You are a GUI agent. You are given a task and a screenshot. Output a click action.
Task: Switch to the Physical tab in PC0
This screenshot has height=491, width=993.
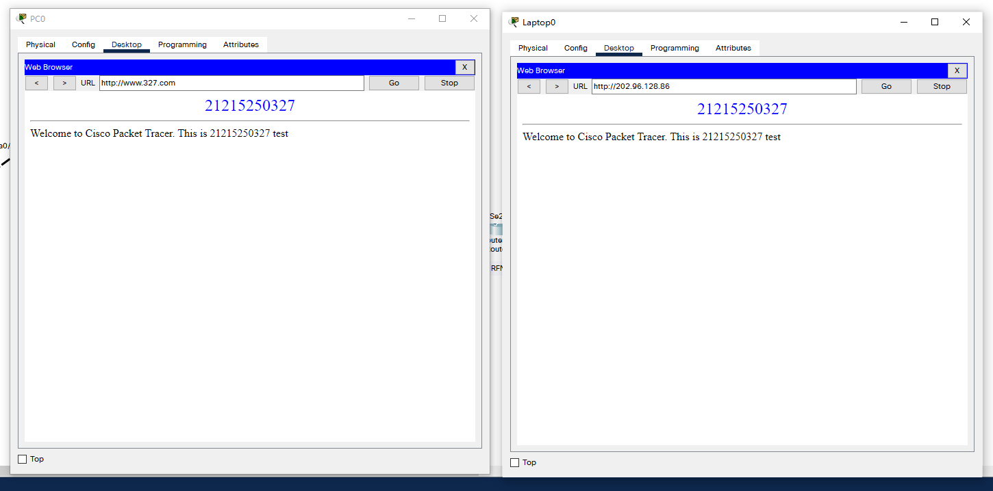click(40, 44)
